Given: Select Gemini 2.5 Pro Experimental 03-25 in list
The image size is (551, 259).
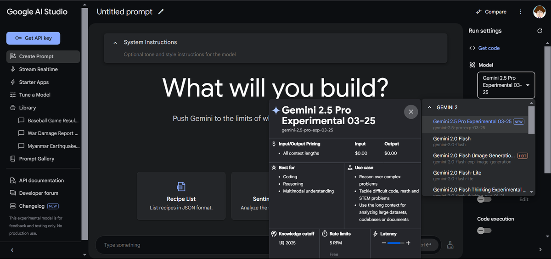Looking at the screenshot, I should click(475, 124).
